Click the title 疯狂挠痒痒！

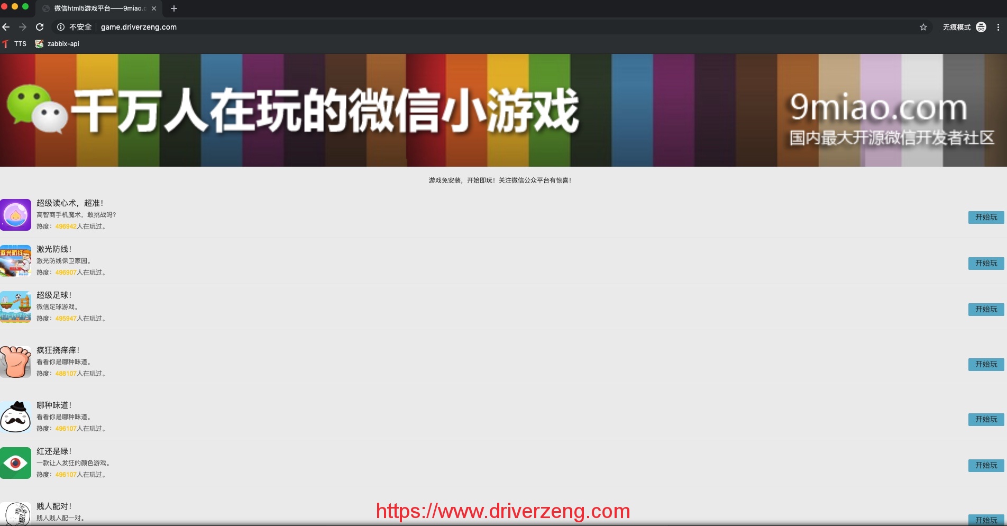(x=59, y=350)
